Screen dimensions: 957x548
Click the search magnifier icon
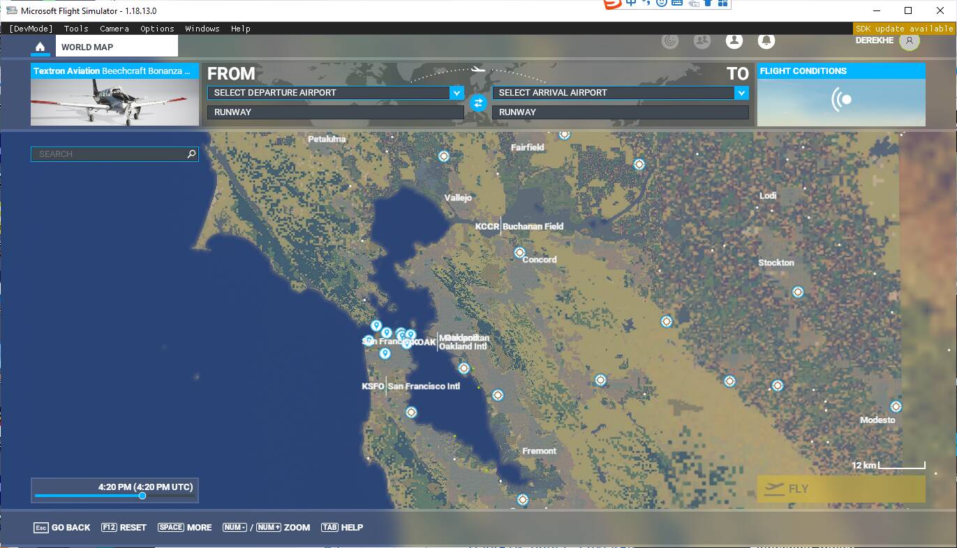pyautogui.click(x=191, y=154)
